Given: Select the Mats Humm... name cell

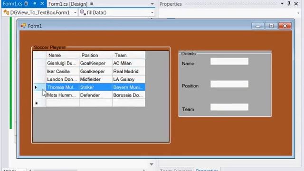Looking at the screenshot, I should [x=63, y=95].
